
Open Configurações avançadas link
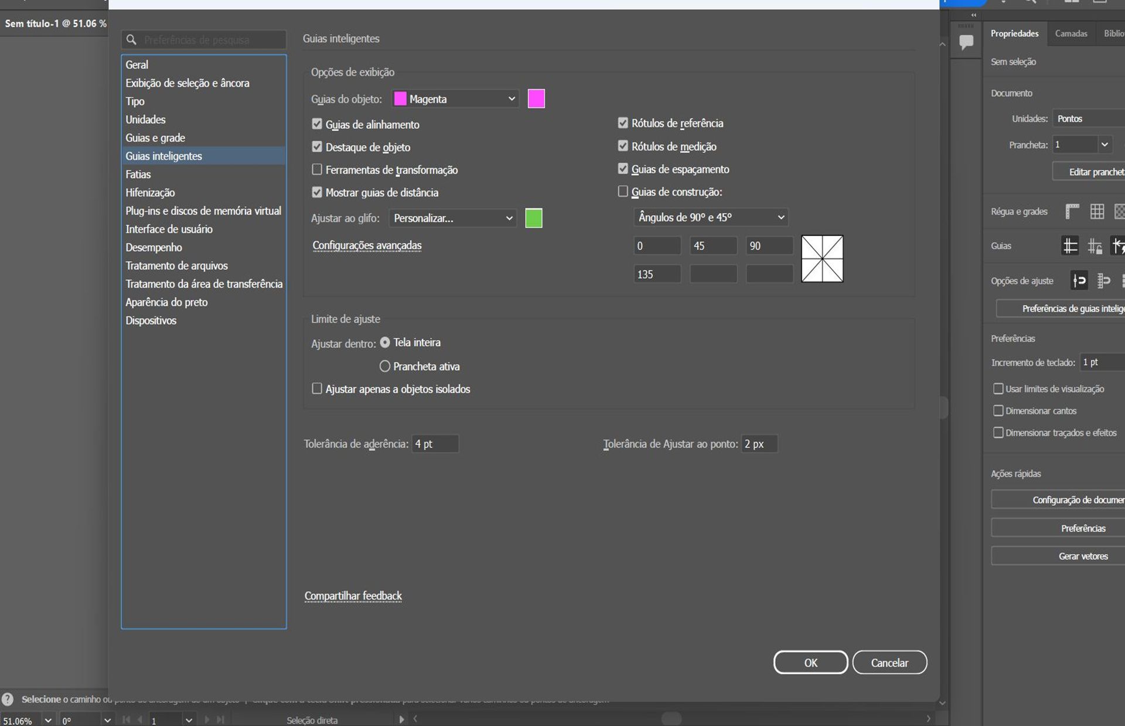point(367,245)
